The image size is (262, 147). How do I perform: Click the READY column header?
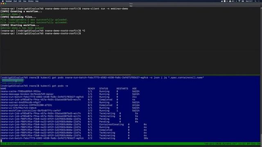click(91, 89)
